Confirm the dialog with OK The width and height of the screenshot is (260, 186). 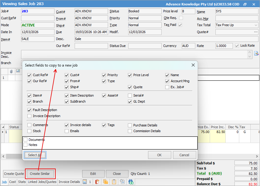(159, 155)
